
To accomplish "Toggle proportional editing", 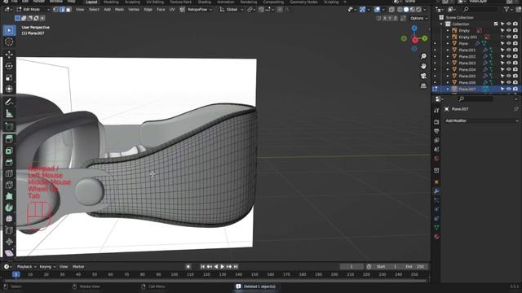I will 280,10.
